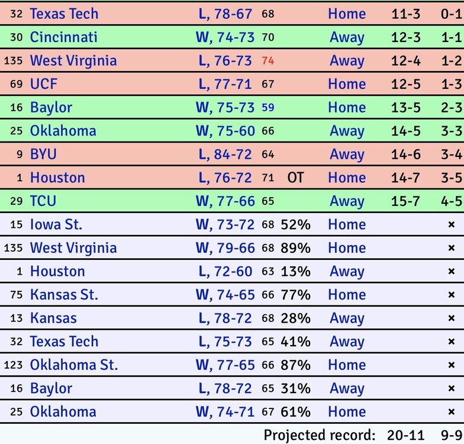Viewport: 464px width, 444px height.
Task: Select the TCU team link
Action: [43, 201]
